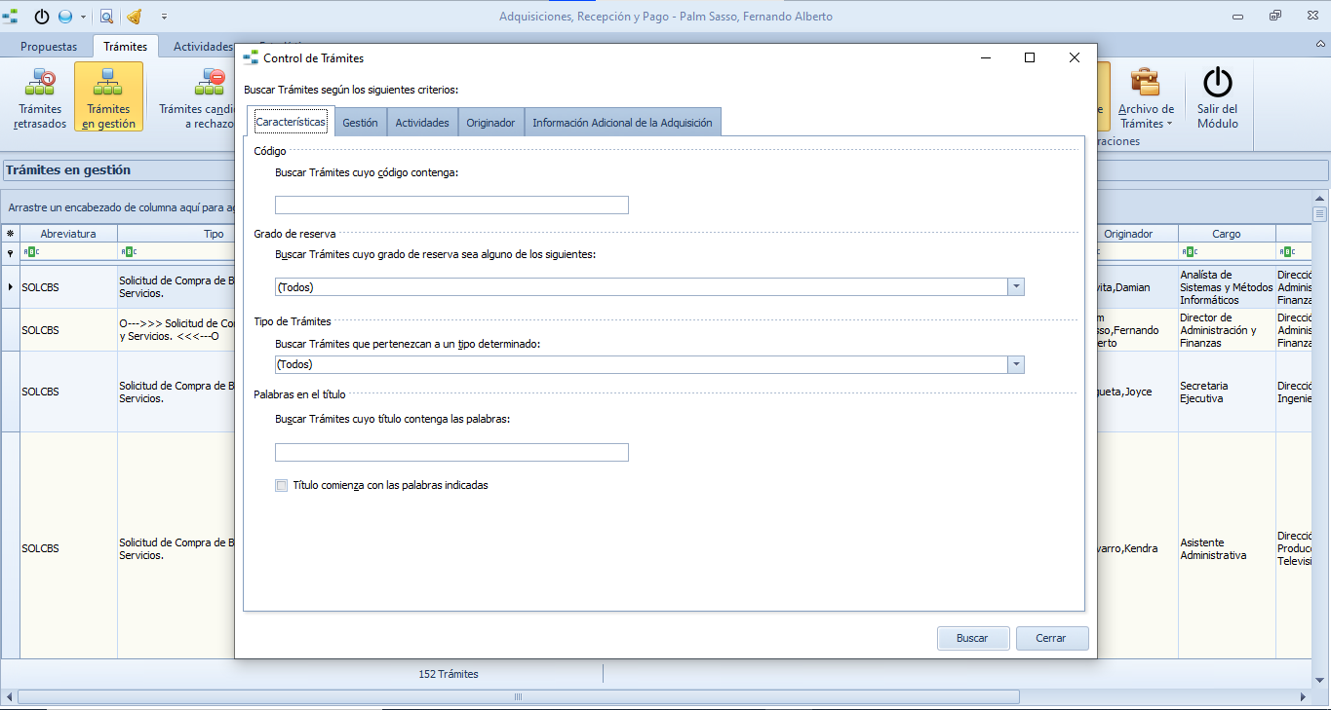1331x710 pixels.
Task: Click Tipo column ABC filter icon
Action: (x=129, y=251)
